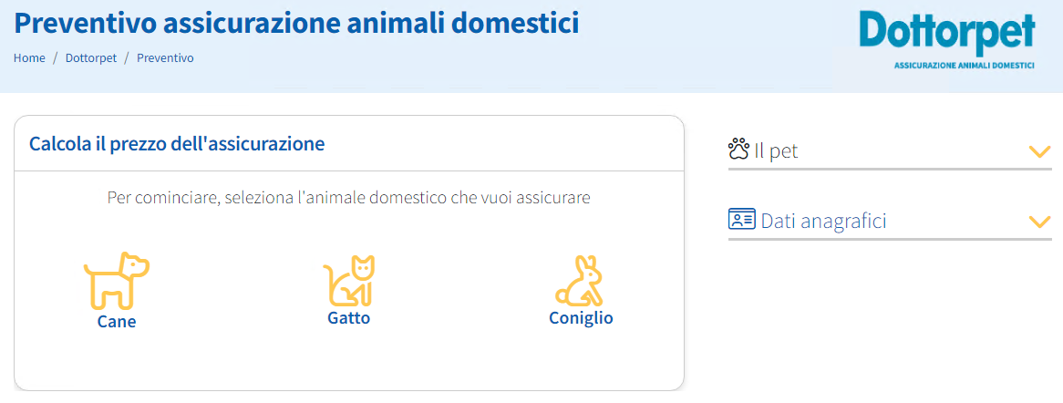Go to Home in the breadcrumb
This screenshot has width=1063, height=403.
coord(29,57)
